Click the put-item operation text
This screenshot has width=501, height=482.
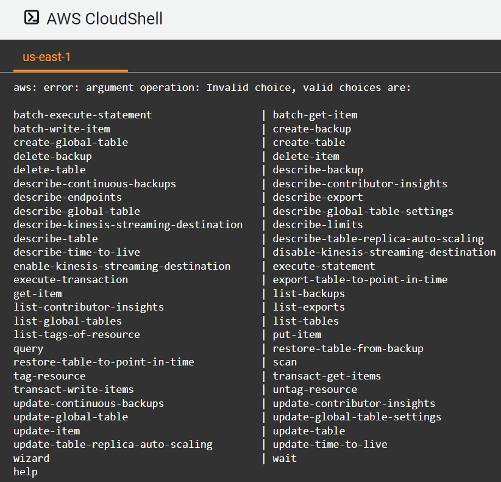(297, 335)
